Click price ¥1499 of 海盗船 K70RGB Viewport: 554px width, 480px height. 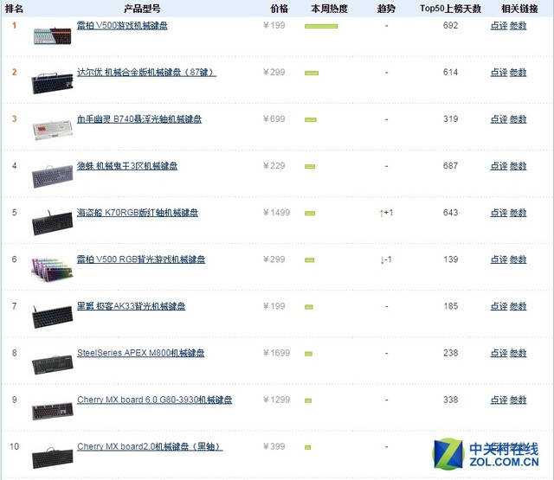[277, 213]
